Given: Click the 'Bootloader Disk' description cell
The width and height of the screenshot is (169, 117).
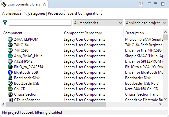Looking at the screenshot, I should tap(138, 78).
